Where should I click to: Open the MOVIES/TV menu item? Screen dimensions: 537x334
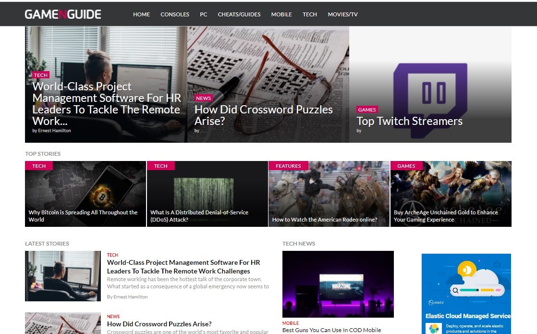[x=342, y=14]
